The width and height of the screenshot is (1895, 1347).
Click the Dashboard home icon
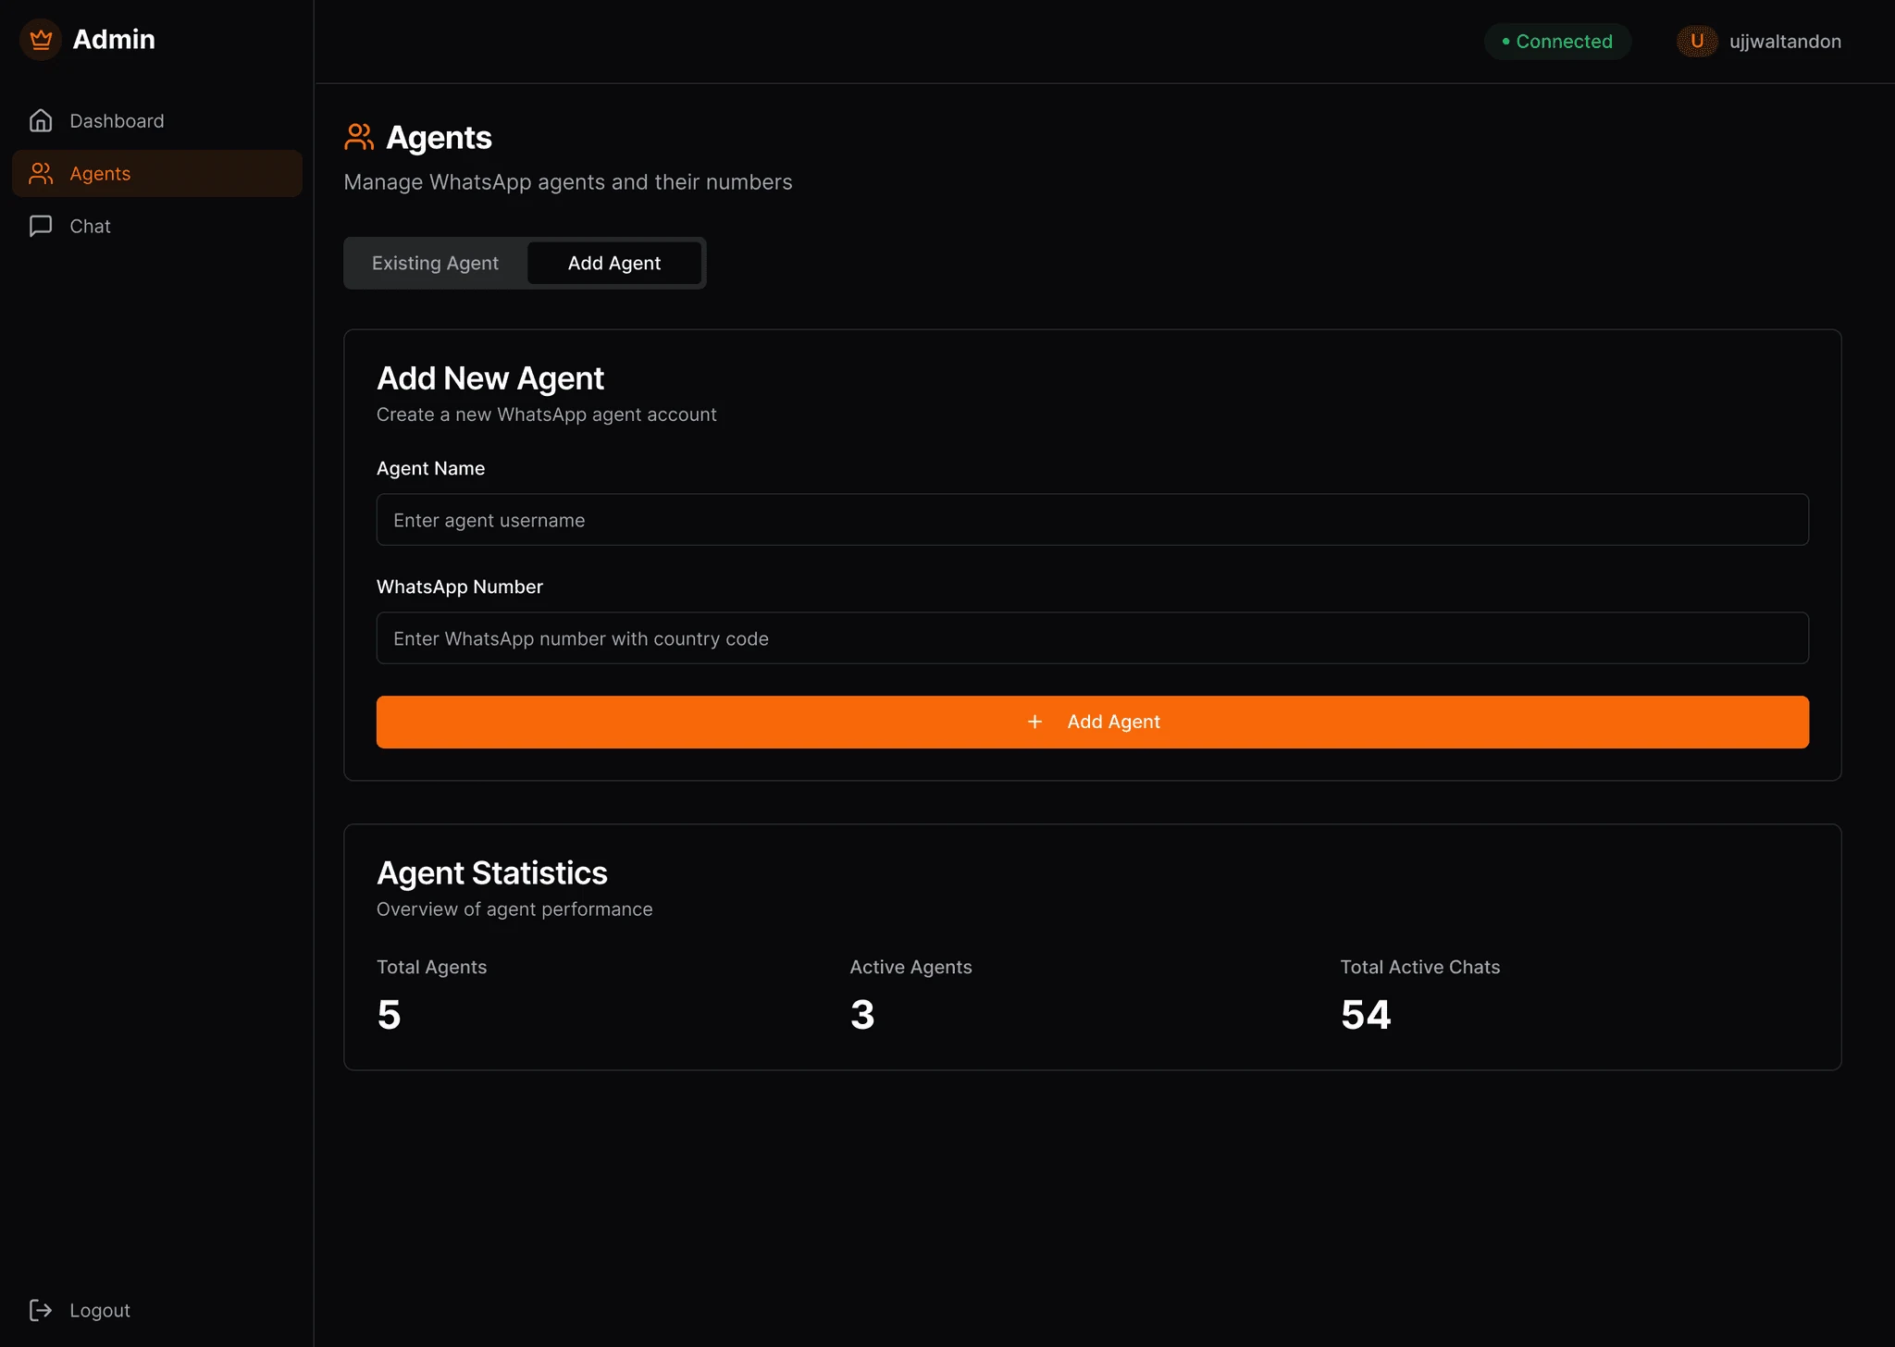click(41, 120)
